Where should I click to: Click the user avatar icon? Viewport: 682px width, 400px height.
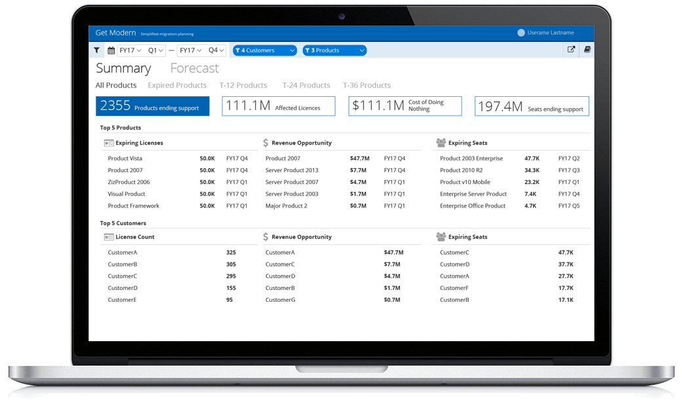pos(521,33)
